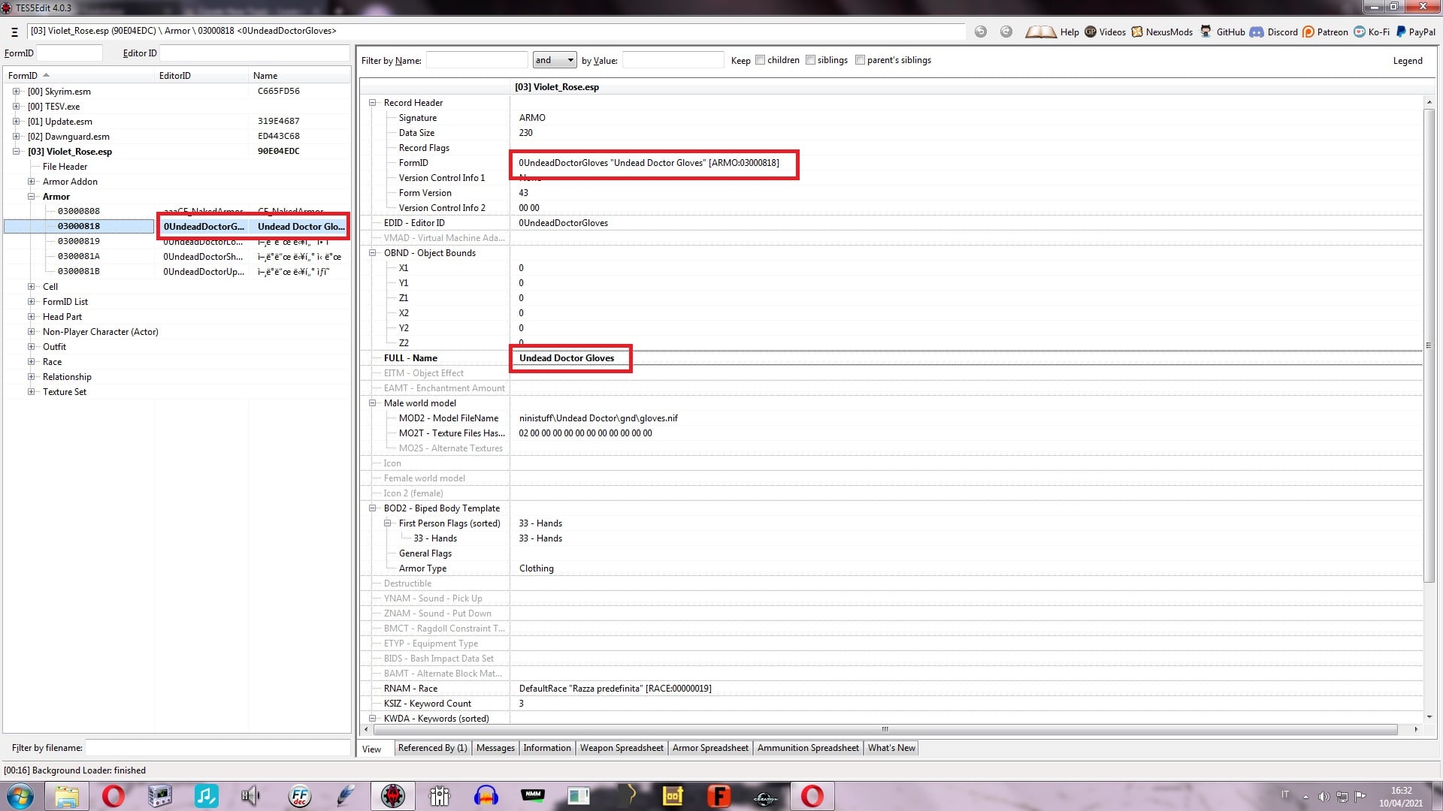Open the Referenced By (1) tab

click(x=432, y=748)
